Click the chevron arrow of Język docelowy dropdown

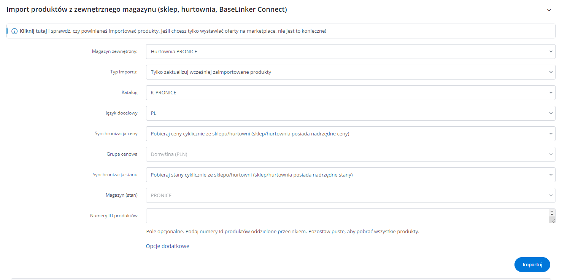click(551, 113)
